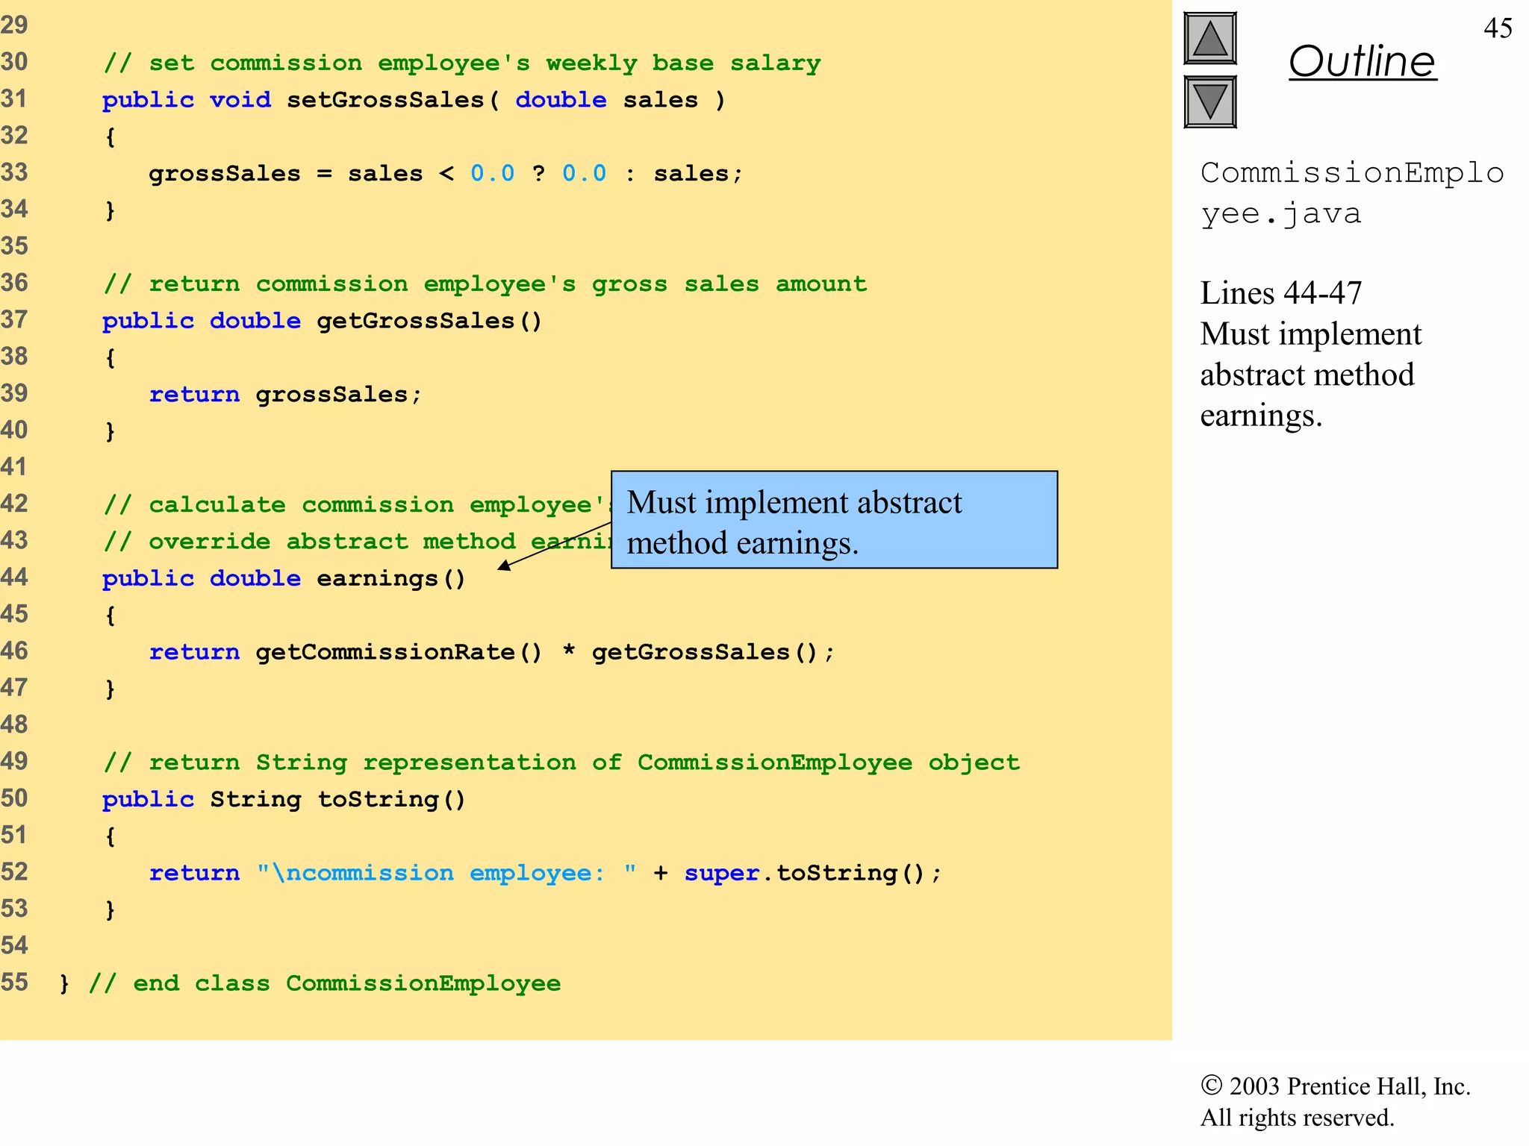The width and height of the screenshot is (1529, 1146).
Task: Click the blue 'Must implement abstract' callout box
Action: 833,520
